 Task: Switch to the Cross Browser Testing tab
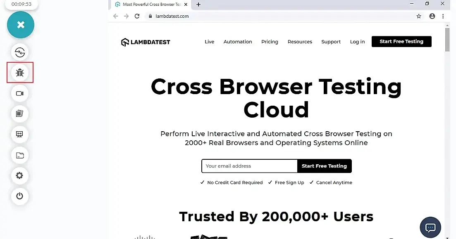[x=149, y=5]
